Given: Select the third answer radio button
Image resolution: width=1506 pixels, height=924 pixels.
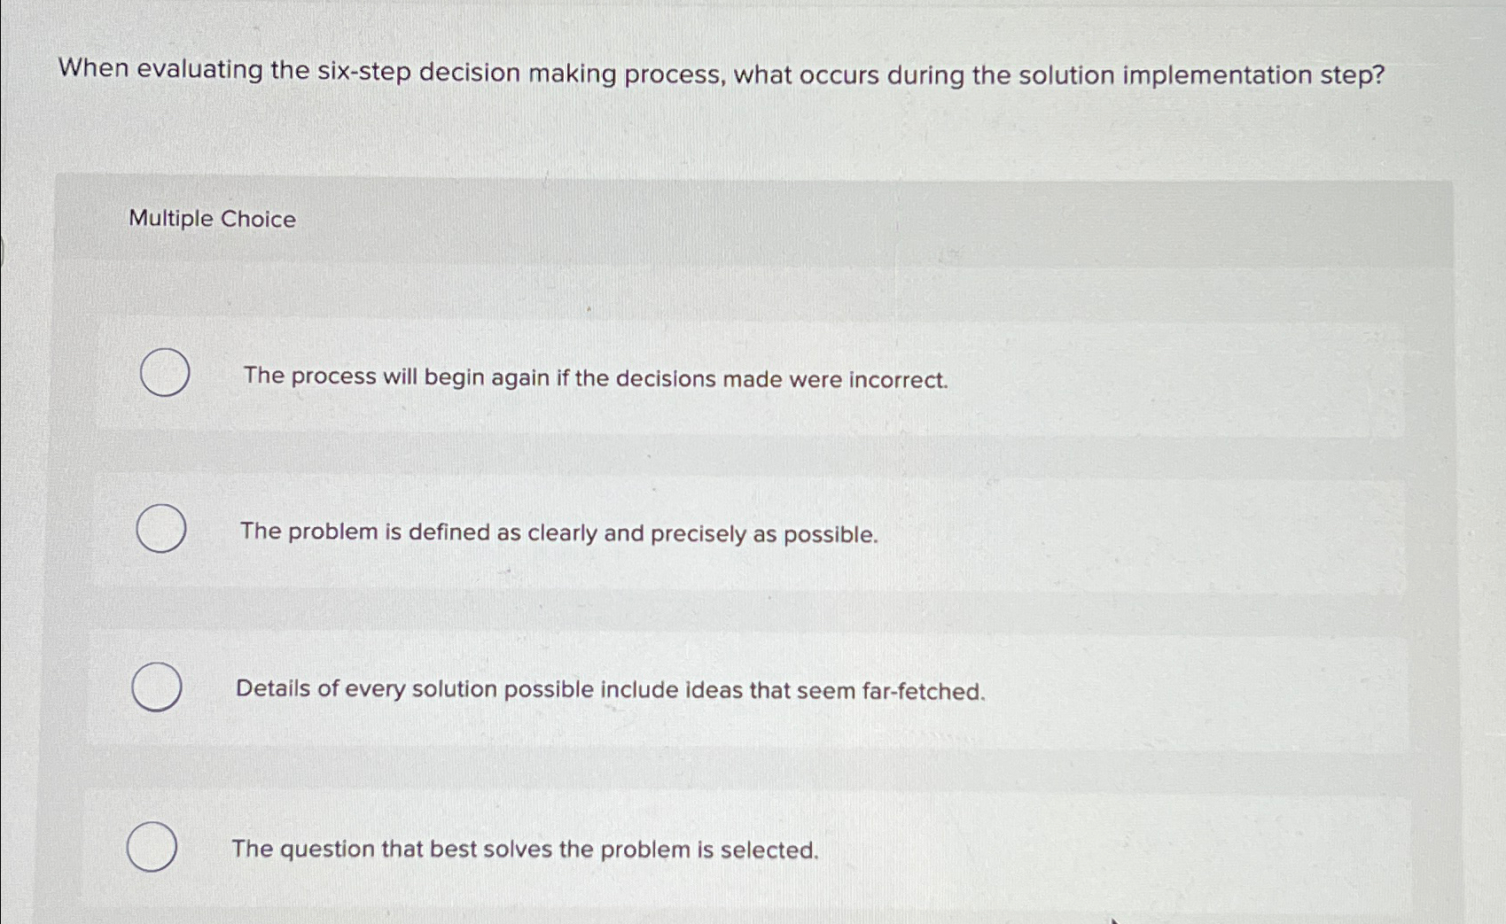Looking at the screenshot, I should tap(155, 687).
